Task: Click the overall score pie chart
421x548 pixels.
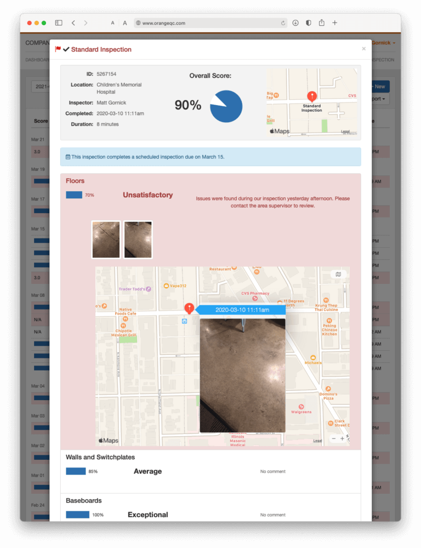Action: [x=226, y=106]
